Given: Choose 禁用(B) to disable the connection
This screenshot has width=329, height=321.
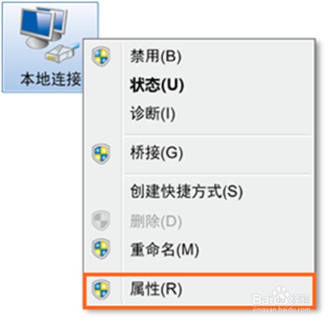Looking at the screenshot, I should pyautogui.click(x=199, y=56).
